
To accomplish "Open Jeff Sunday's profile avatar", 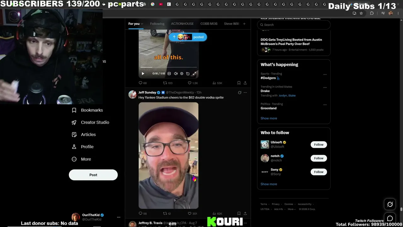I will coord(133,95).
